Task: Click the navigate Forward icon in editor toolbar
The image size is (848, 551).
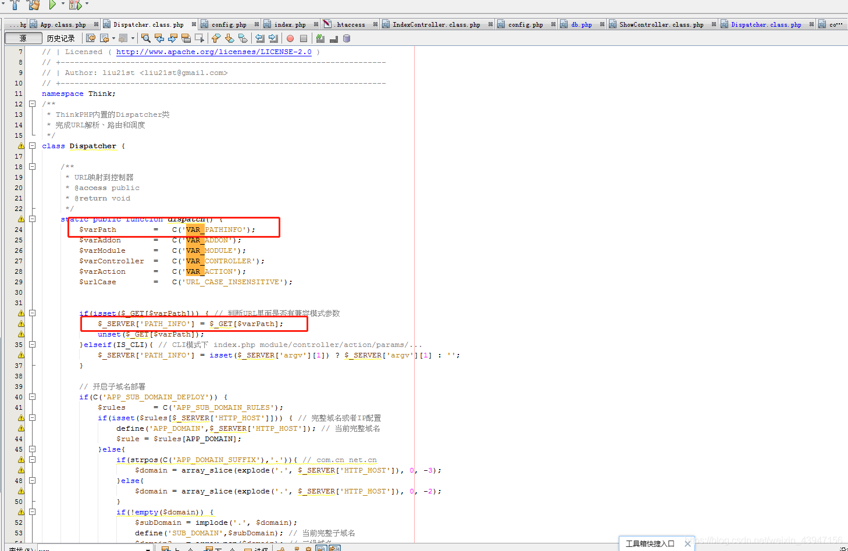Action: (123, 38)
